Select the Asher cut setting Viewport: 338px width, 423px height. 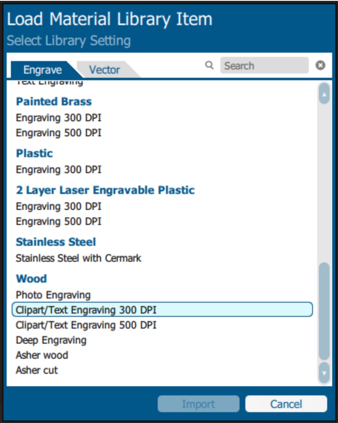(37, 370)
